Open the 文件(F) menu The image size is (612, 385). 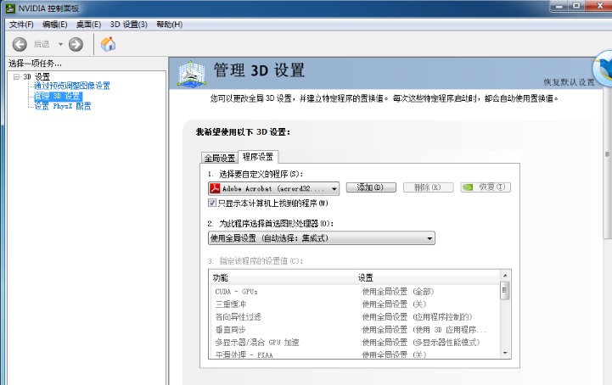(21, 25)
